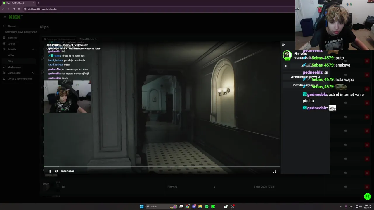This screenshot has height=210, width=374.
Task: Reload the dashboard page
Action: pyautogui.click(x=14, y=9)
